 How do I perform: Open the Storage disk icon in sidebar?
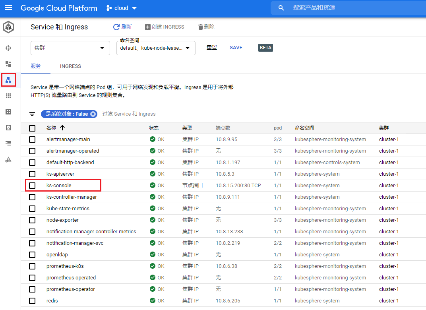click(x=8, y=128)
